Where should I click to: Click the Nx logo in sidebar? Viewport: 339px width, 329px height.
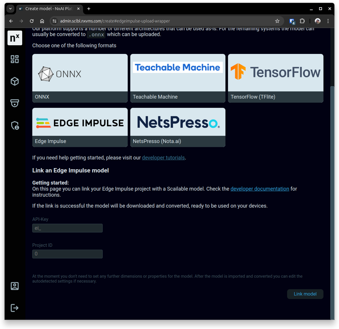tap(15, 38)
